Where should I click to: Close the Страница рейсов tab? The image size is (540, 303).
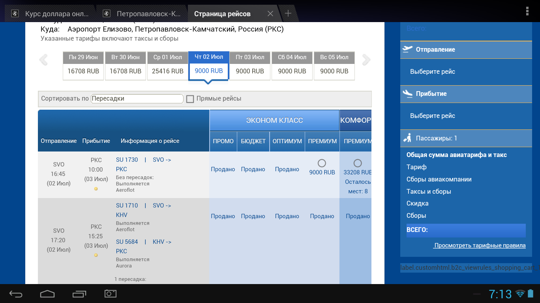click(270, 14)
